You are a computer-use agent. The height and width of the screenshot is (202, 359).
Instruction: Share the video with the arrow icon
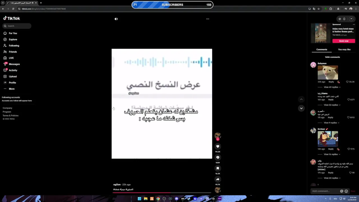218,179
